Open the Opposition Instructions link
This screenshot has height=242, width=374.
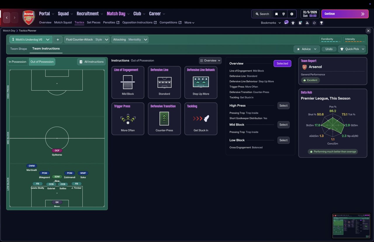[139, 22]
